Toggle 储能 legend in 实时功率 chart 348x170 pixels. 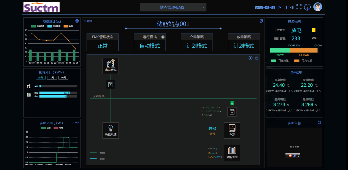(x=46, y=128)
